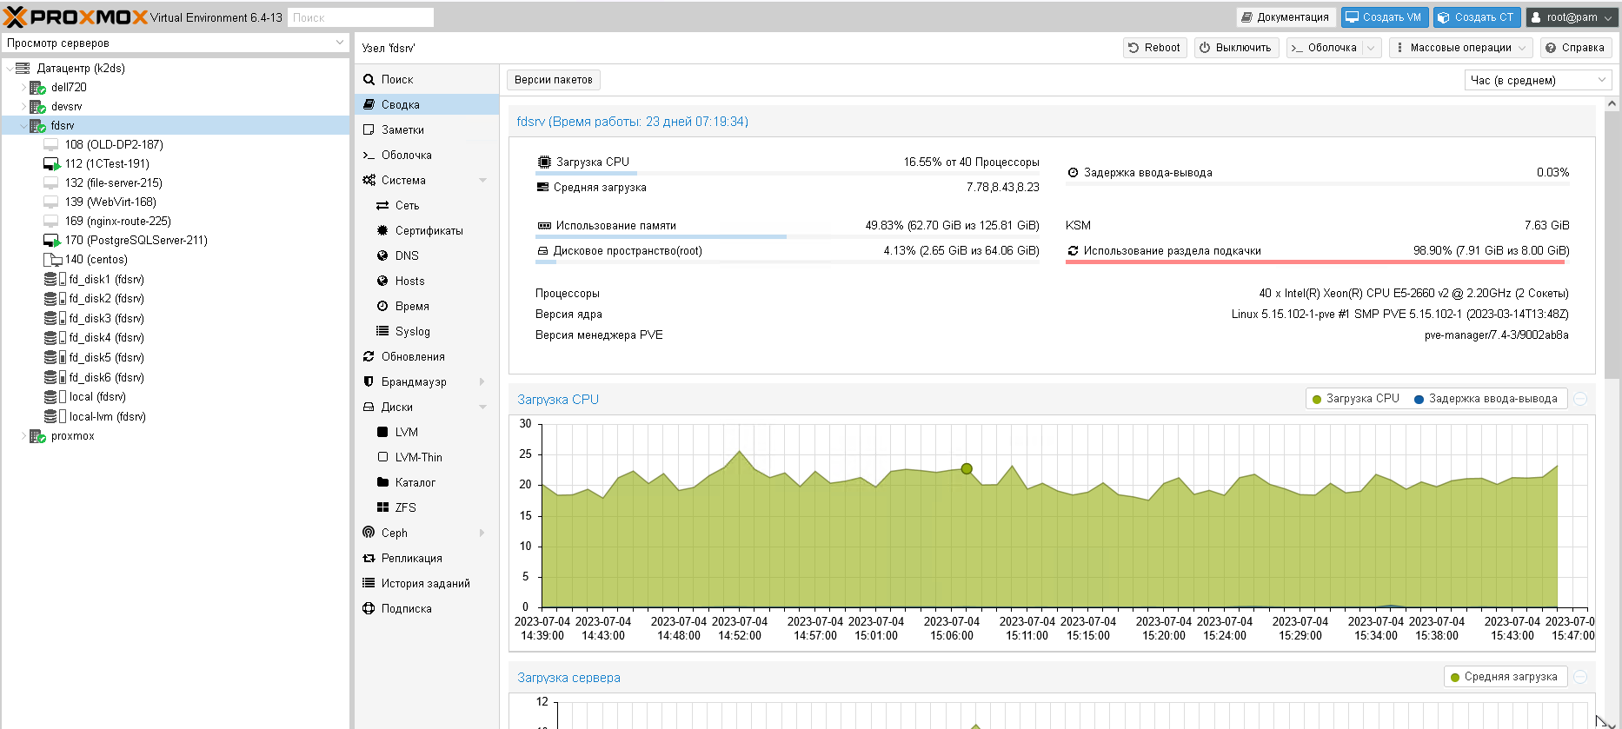The width and height of the screenshot is (1622, 729).
Task: Click VM 170 PostgreSQLServer-211 icon
Action: 52,241
